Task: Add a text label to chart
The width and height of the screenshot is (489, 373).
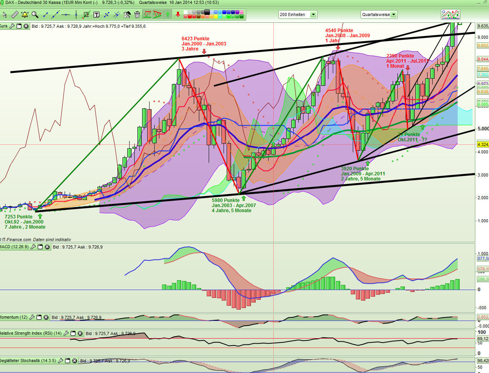Action: tap(96, 14)
